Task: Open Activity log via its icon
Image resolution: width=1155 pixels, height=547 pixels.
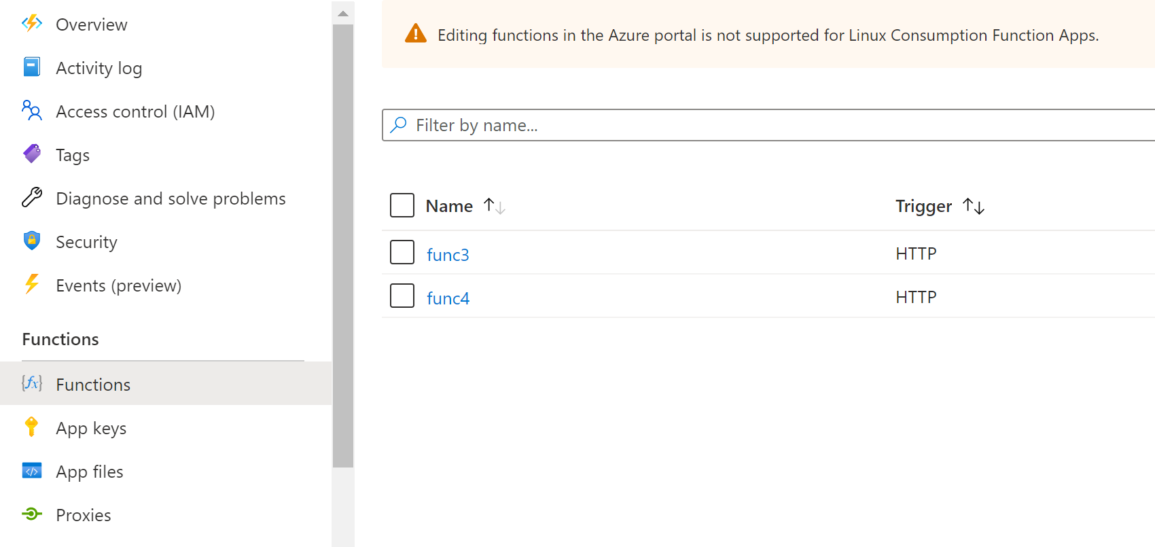Action: coord(31,67)
